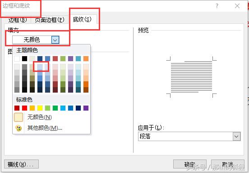Close the 边框和底纹 dialog with X
Image resolution: width=249 pixels, height=173 pixels.
pos(237,6)
